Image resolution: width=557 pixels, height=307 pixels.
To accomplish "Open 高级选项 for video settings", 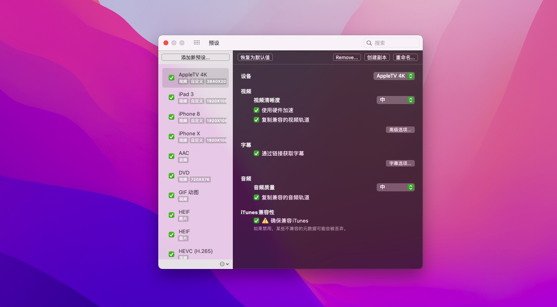I will click(x=400, y=129).
